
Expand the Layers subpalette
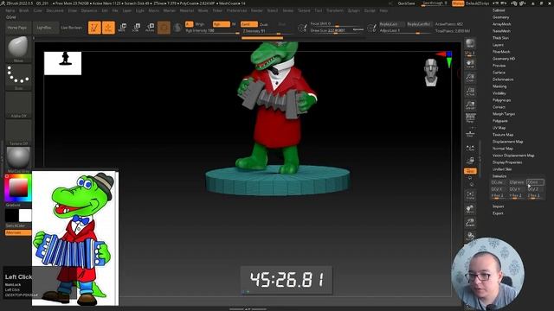(498, 45)
